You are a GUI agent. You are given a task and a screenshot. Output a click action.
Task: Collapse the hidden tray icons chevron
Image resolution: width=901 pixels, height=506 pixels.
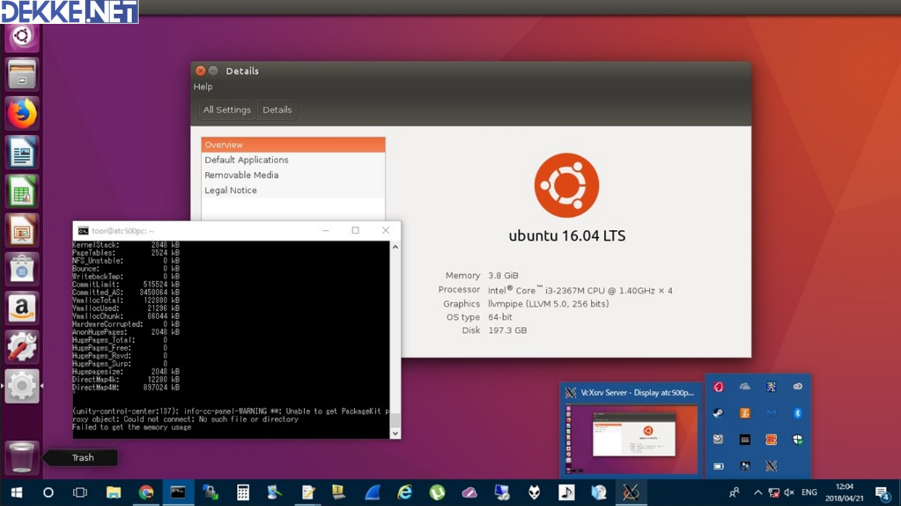tap(758, 493)
